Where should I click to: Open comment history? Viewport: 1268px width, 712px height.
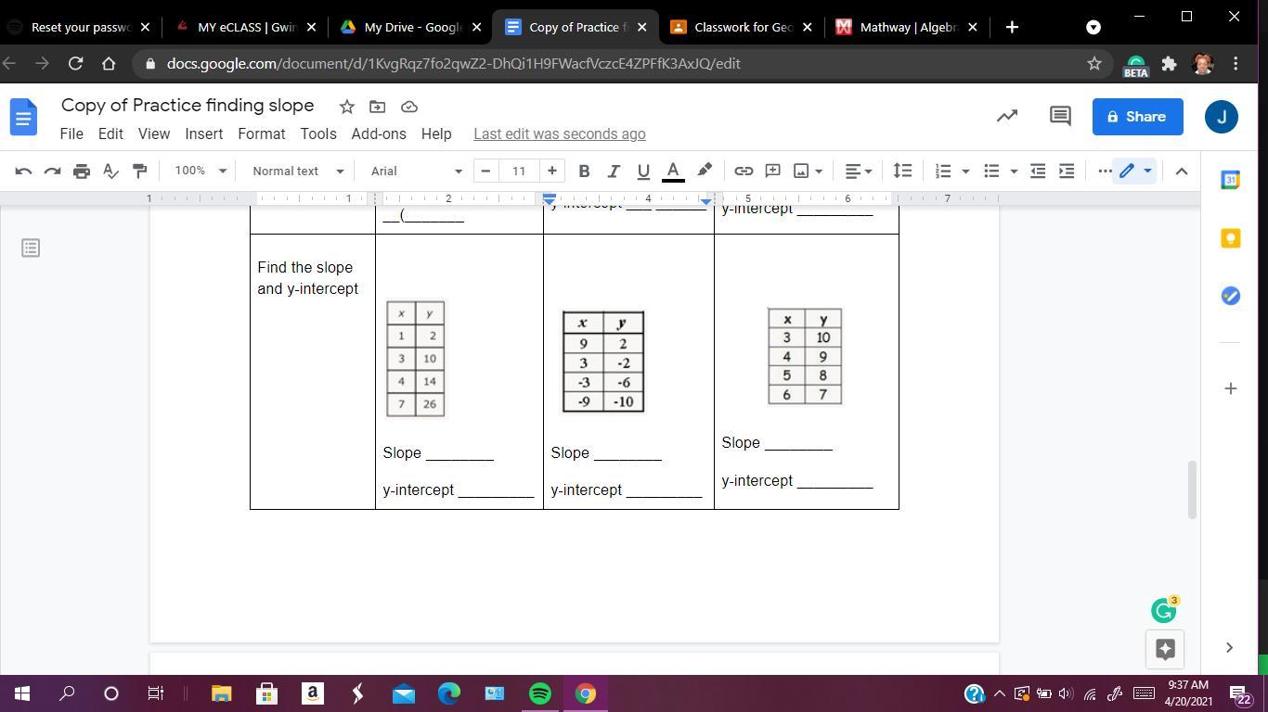(1060, 116)
